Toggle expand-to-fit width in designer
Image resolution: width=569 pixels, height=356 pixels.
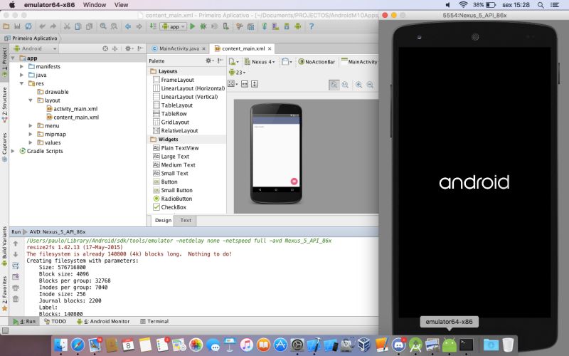[x=245, y=84]
